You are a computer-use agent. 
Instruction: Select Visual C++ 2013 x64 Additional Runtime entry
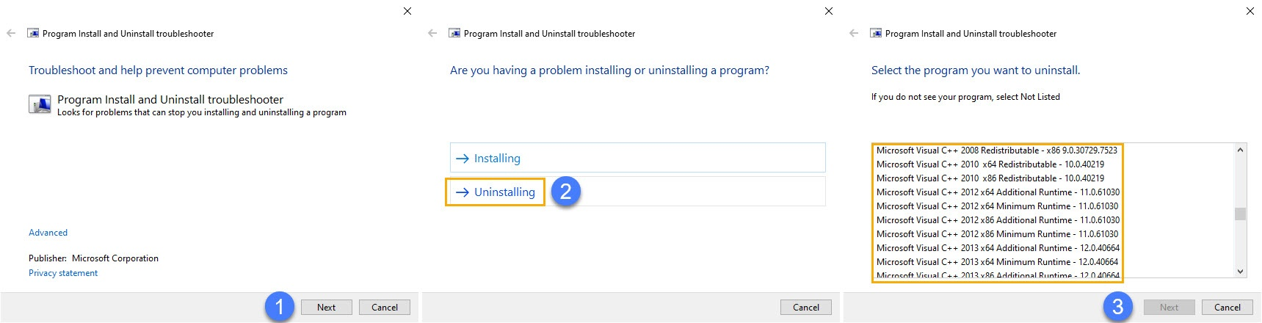997,248
